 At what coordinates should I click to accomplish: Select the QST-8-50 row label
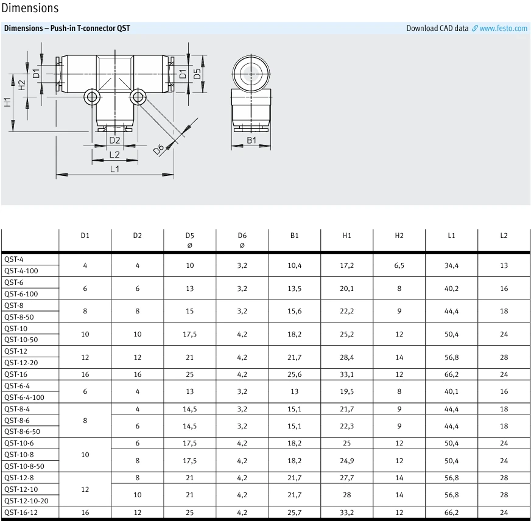click(19, 317)
